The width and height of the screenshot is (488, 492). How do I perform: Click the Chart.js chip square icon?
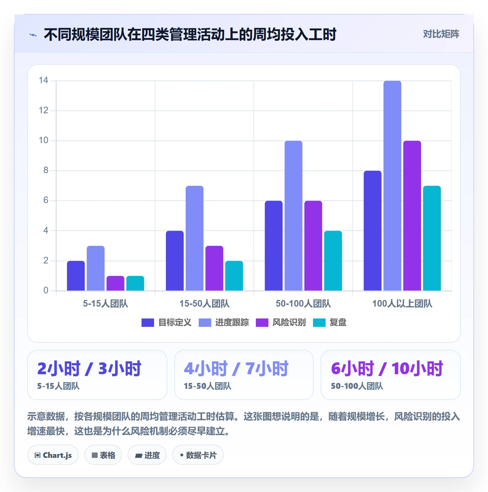(38, 455)
